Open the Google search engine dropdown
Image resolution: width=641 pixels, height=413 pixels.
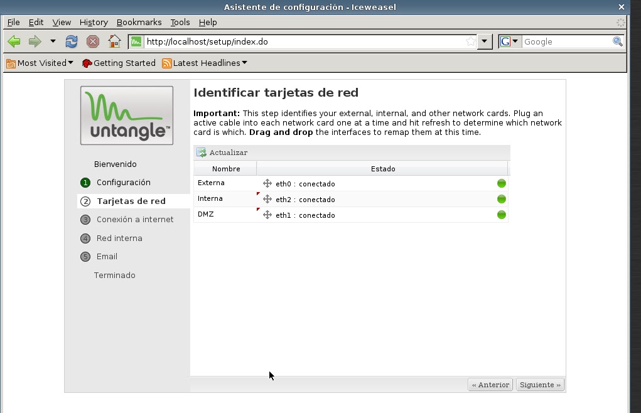coord(510,41)
